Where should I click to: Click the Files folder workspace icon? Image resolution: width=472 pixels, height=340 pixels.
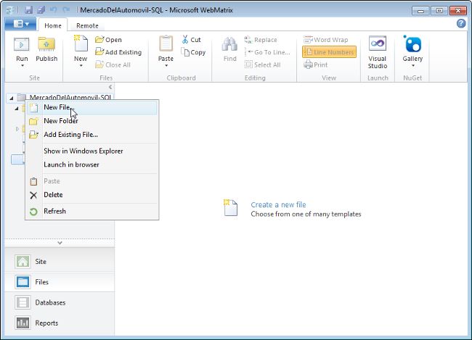pyautogui.click(x=23, y=282)
